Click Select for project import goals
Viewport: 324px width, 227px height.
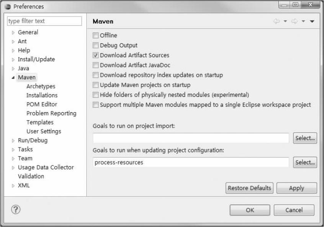coord(305,138)
